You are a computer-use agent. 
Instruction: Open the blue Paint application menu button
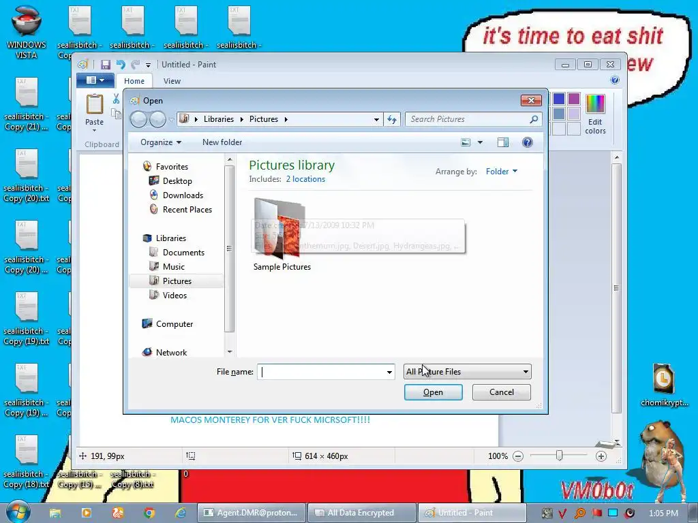point(95,80)
